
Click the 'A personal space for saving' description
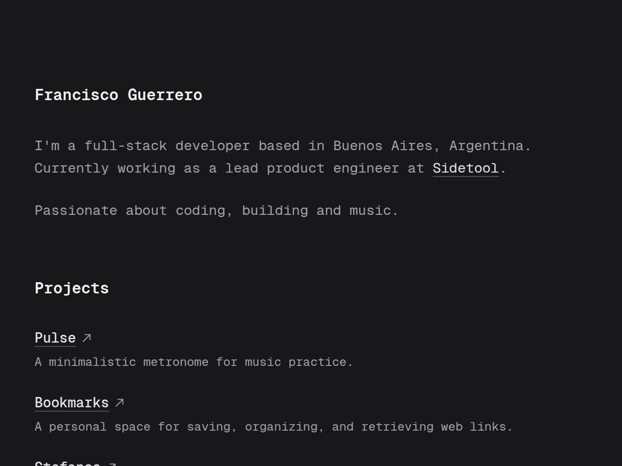[136, 427]
